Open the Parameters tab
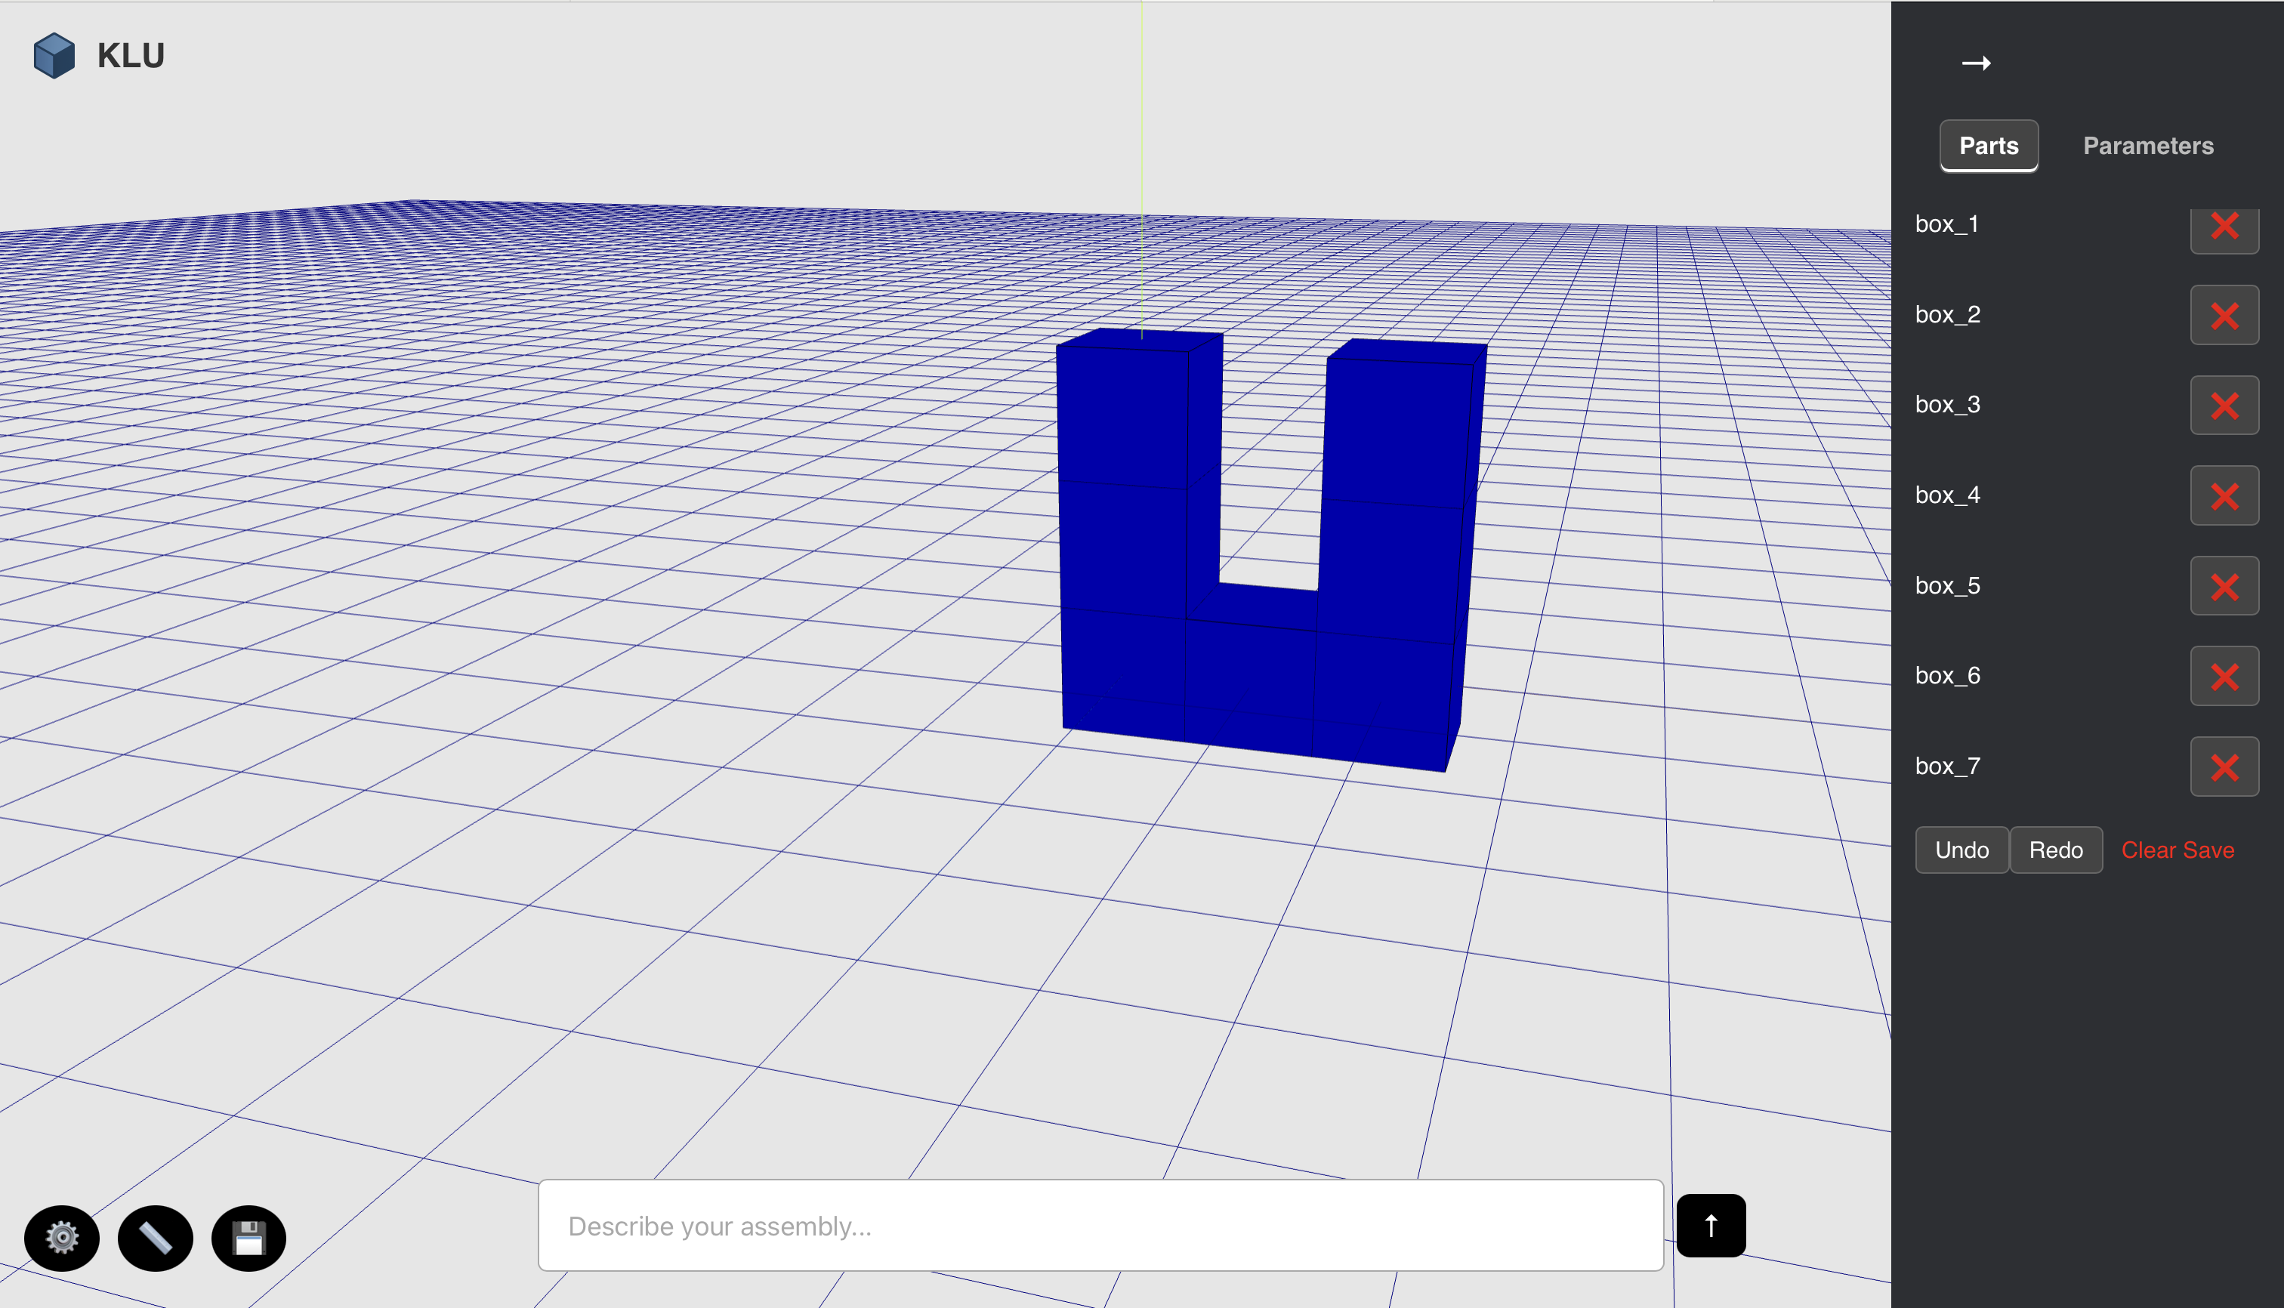 (2148, 146)
